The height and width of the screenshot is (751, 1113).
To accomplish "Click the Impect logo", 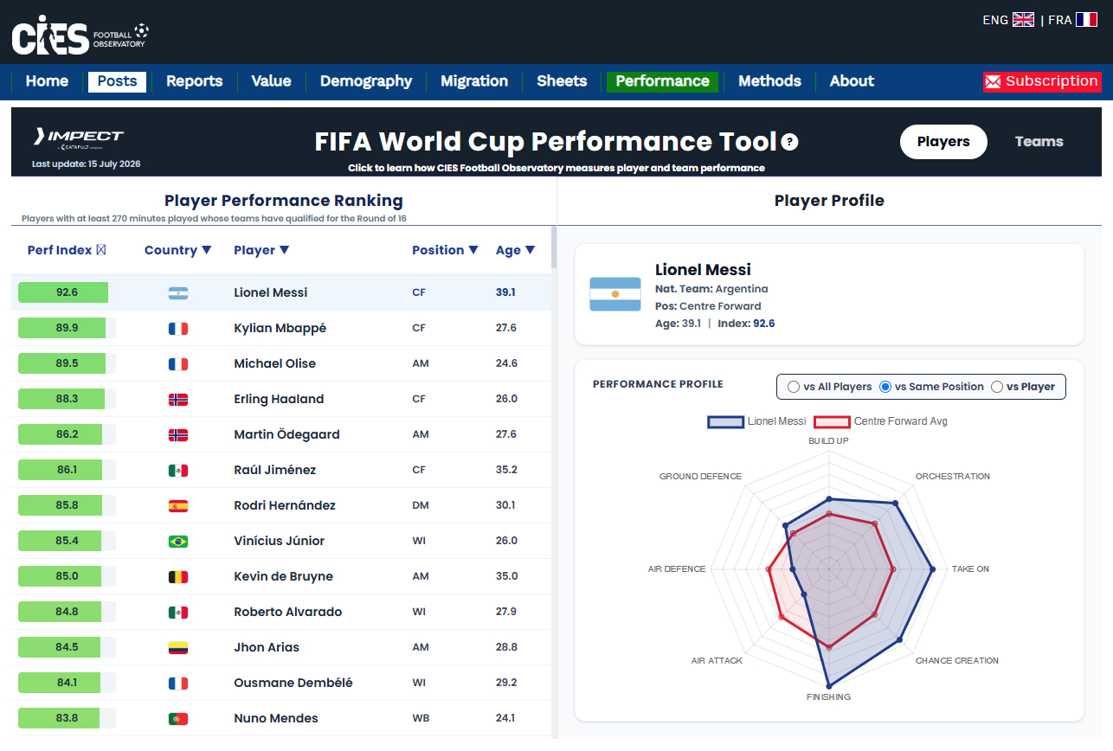I will (x=78, y=138).
